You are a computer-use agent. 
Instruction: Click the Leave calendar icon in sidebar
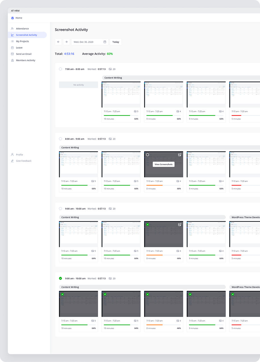tap(12, 48)
